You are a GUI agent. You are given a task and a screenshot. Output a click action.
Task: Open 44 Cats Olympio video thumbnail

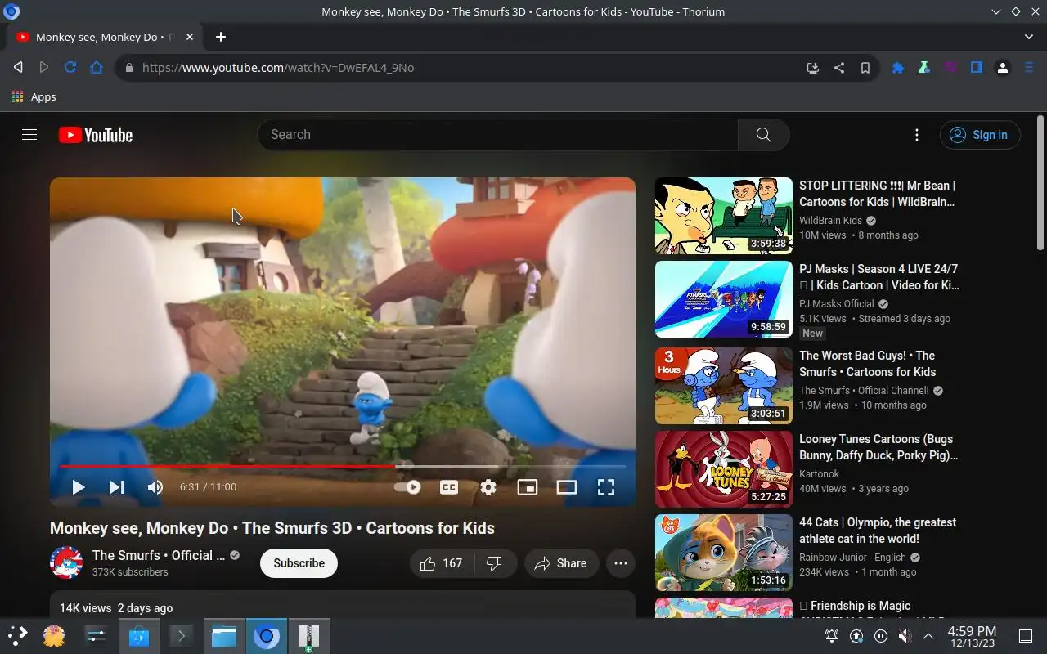pos(724,553)
